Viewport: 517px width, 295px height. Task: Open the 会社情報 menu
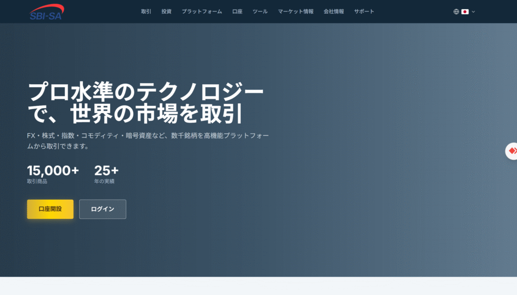pyautogui.click(x=334, y=12)
